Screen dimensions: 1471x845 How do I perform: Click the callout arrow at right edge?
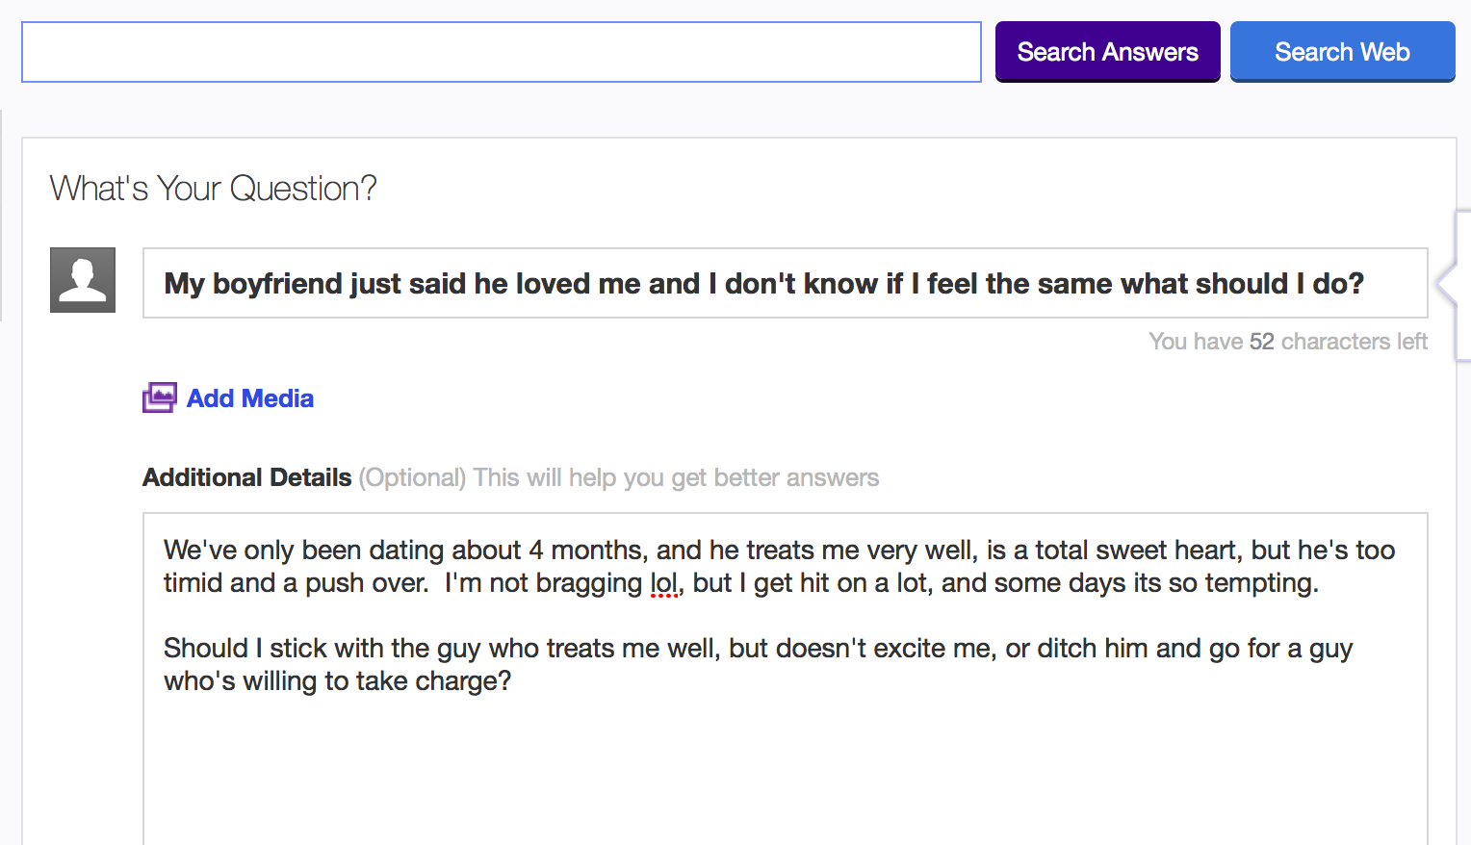(x=1447, y=284)
